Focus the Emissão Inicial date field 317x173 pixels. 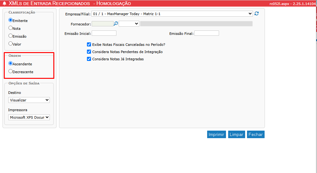(104, 33)
